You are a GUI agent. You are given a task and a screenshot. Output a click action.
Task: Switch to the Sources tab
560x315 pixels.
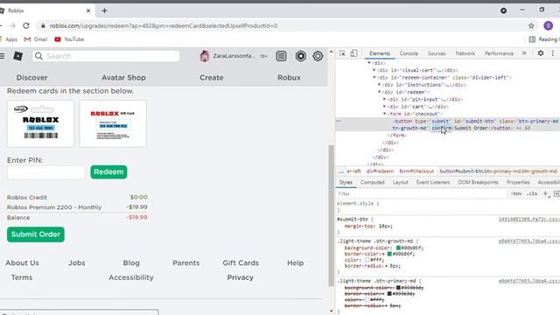click(x=437, y=53)
